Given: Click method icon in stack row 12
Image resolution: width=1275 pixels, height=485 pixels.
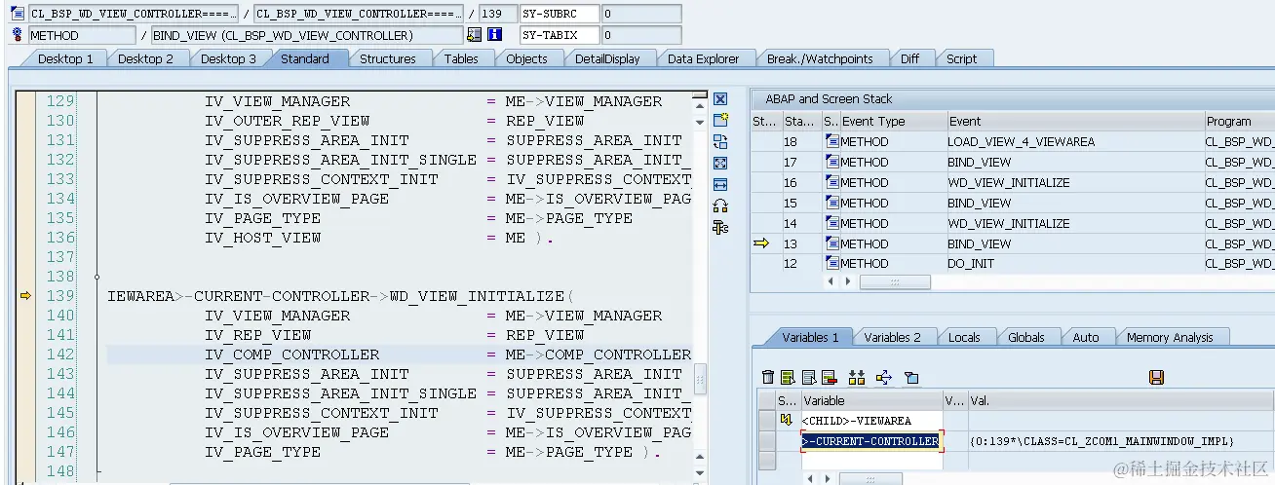Looking at the screenshot, I should point(831,263).
